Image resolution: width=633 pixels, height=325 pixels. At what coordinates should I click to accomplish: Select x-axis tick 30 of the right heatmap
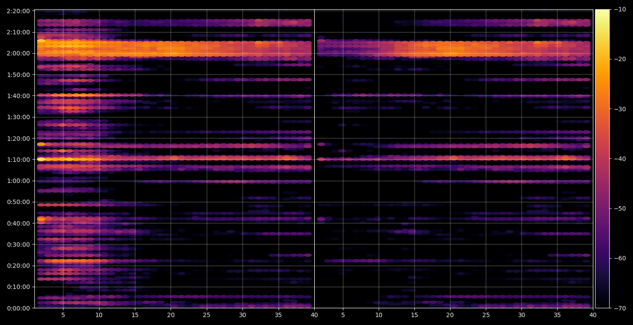(521, 315)
